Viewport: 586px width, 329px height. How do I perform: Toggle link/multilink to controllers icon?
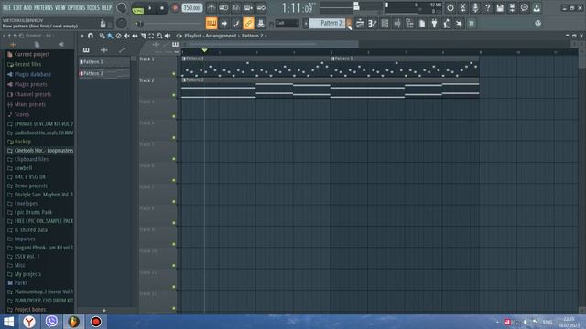coord(248,24)
